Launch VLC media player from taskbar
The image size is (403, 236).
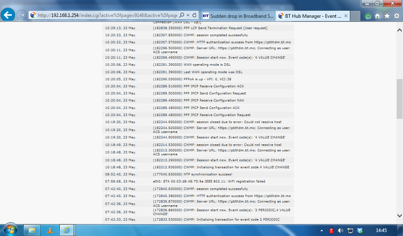(50, 230)
